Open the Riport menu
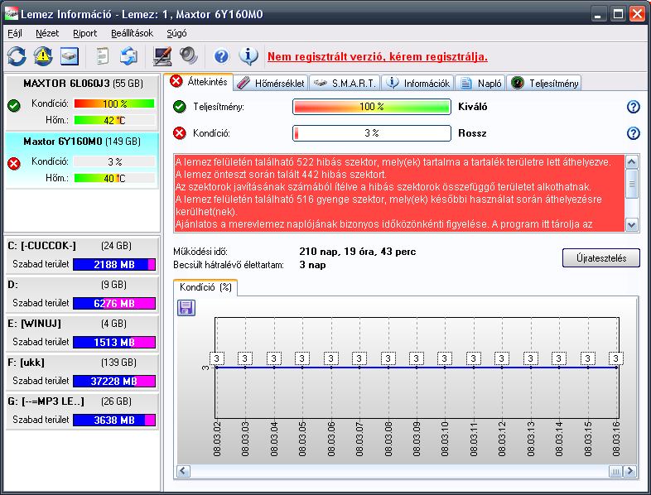The width and height of the screenshot is (651, 495). coord(84,33)
